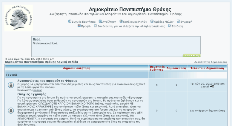
Task: Click the checkmark icon beside Εγγραφή
Action: 178,21
